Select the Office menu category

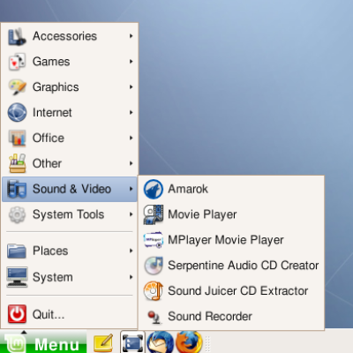(x=70, y=138)
